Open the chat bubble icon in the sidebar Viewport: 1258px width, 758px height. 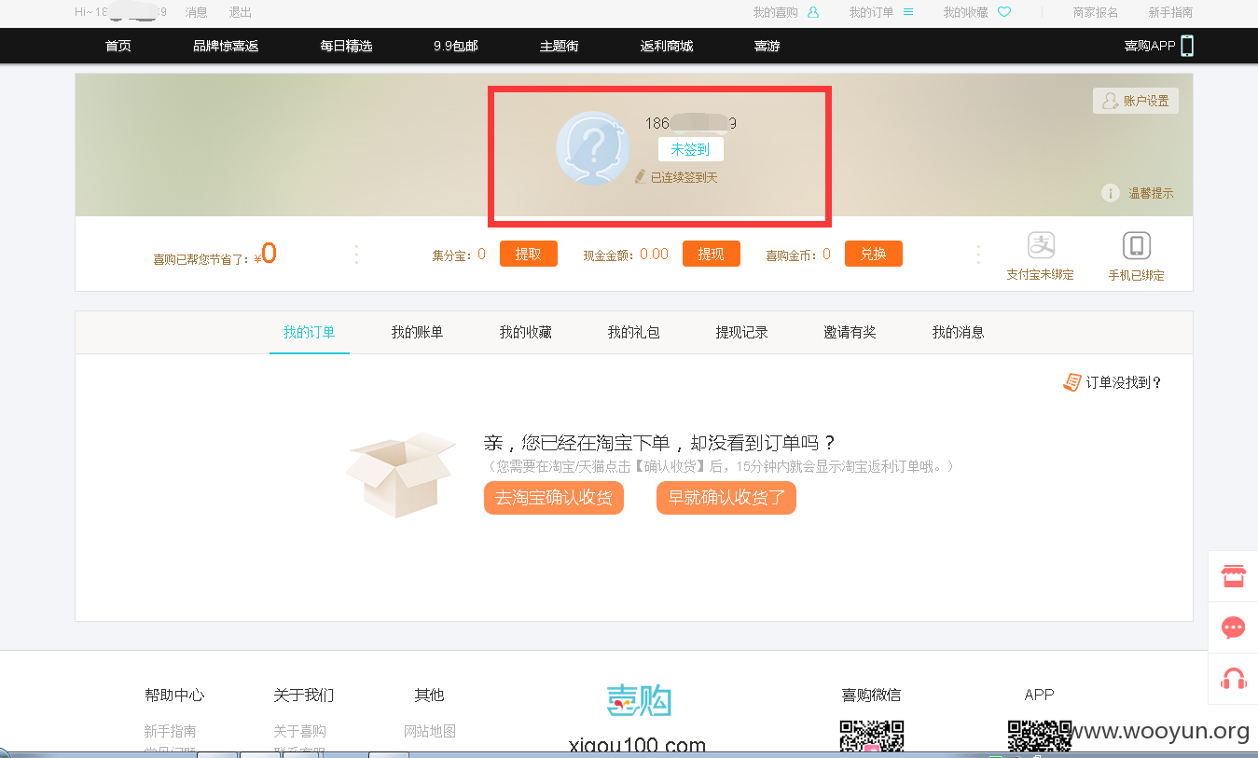(x=1233, y=627)
